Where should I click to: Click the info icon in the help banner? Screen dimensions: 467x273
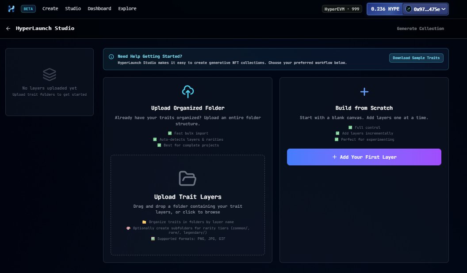tap(111, 57)
